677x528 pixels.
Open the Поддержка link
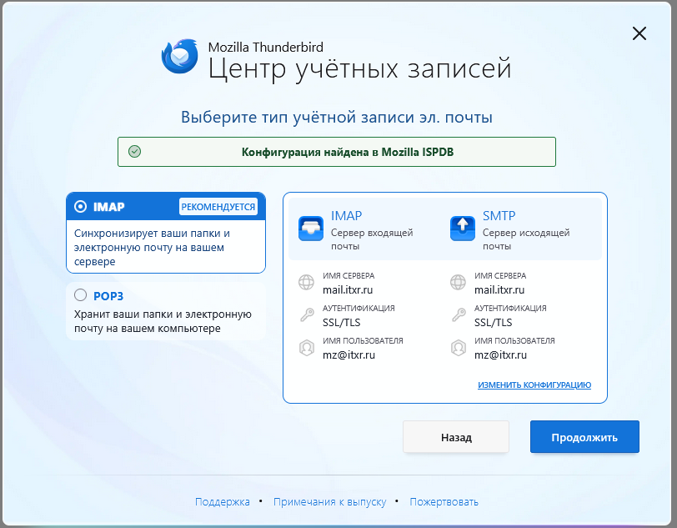click(223, 502)
